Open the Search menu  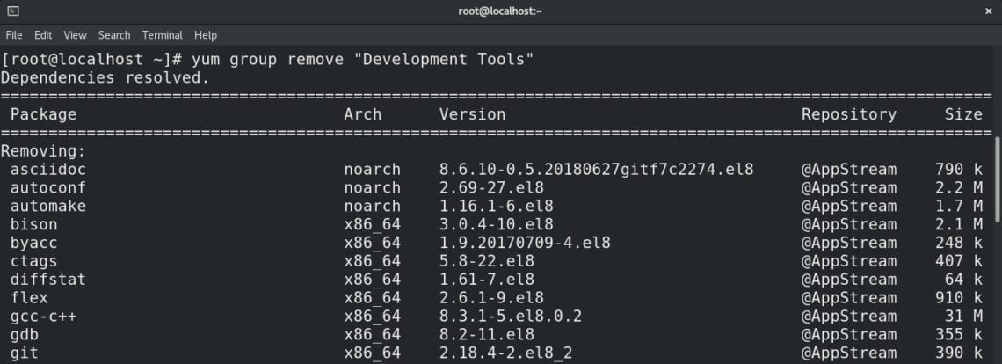[x=114, y=35]
